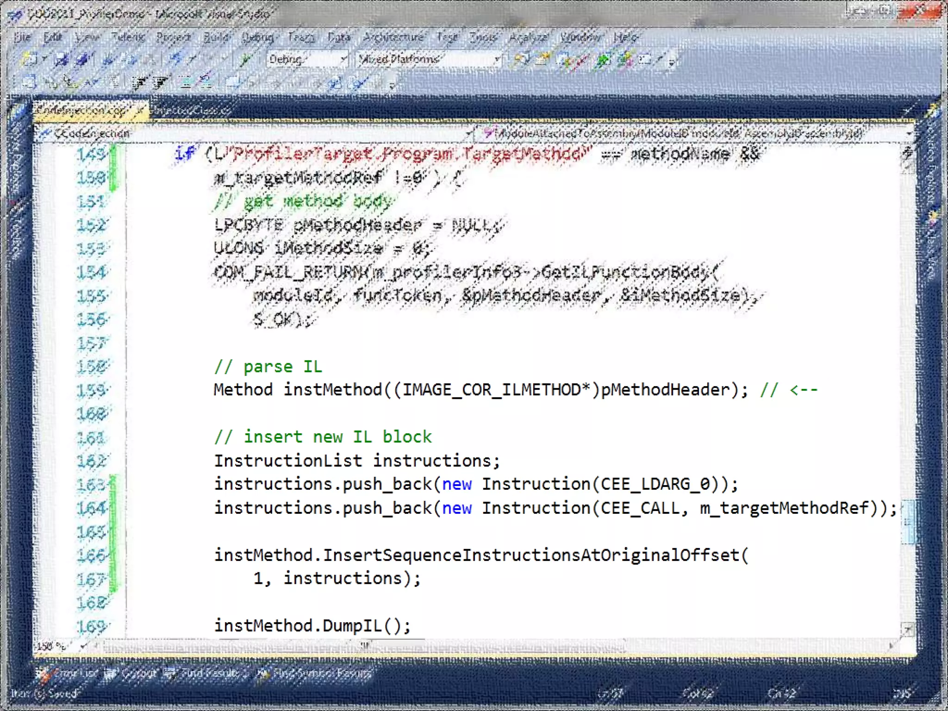Click the vertical scrollbar down arrow

coord(907,630)
